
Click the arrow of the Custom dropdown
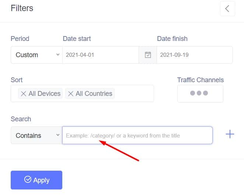58,55
